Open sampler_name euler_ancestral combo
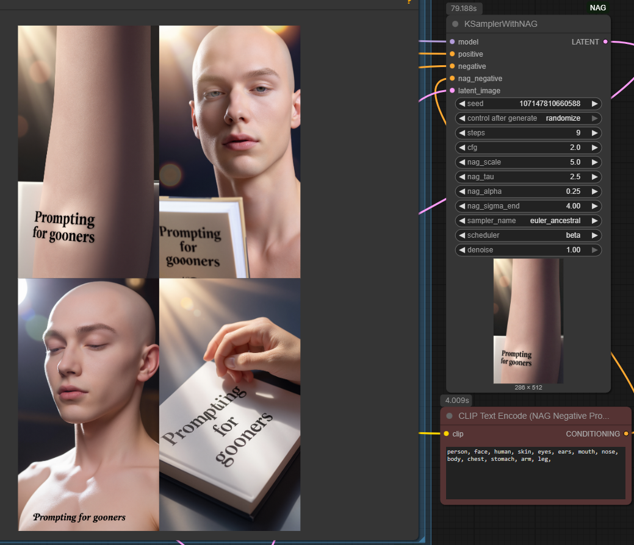The width and height of the screenshot is (634, 545). [x=528, y=221]
